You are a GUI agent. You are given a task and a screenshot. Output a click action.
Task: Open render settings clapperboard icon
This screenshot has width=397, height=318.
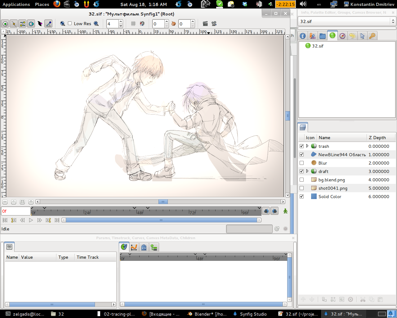tap(205, 24)
